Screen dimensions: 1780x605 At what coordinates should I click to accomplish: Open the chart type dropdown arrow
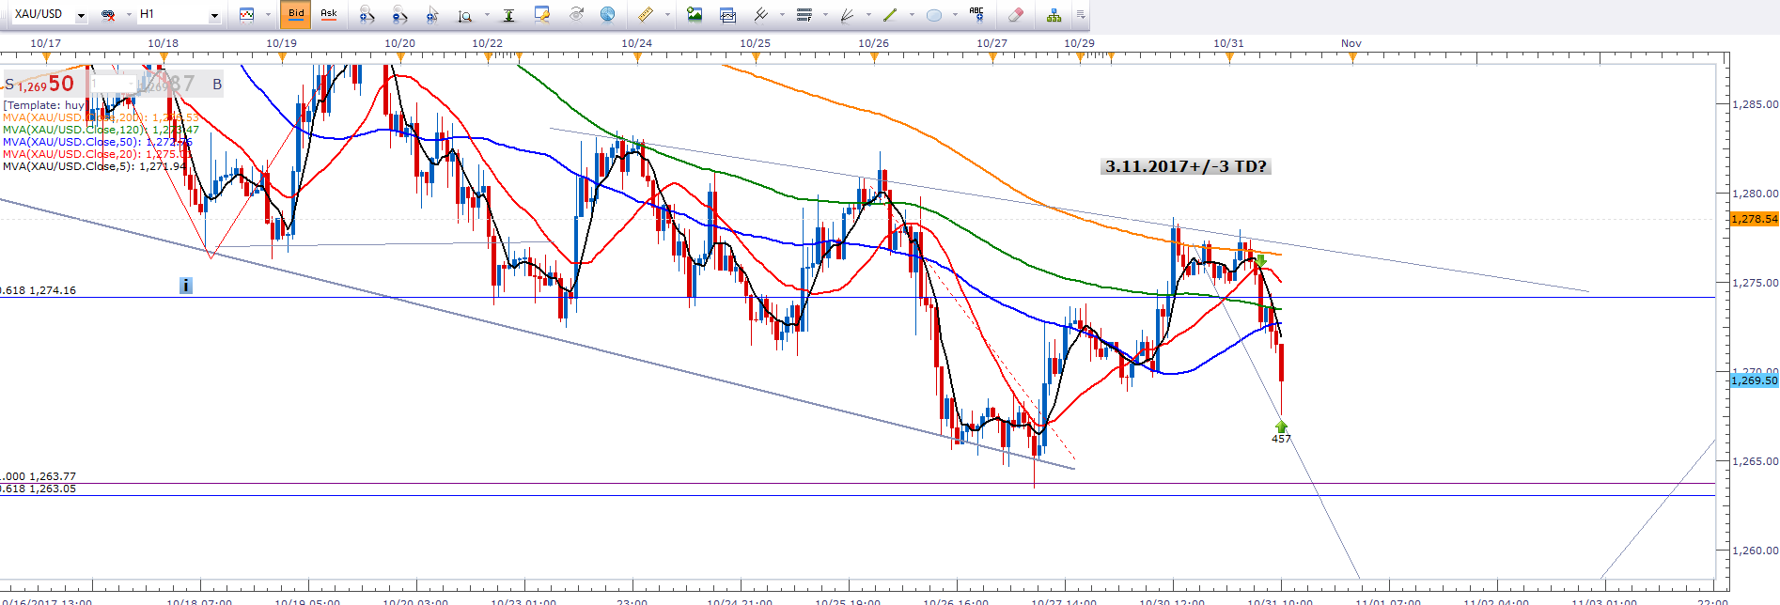click(x=268, y=15)
